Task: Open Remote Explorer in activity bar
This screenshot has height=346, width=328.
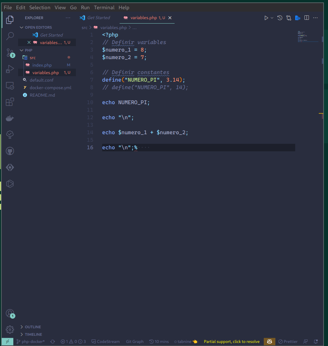Action: coord(10,86)
